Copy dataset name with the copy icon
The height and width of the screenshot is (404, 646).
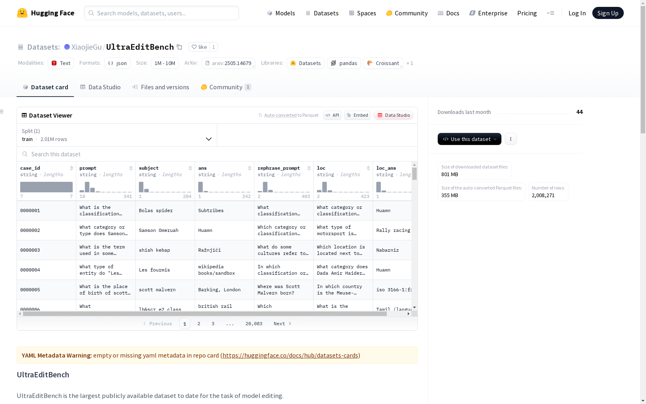tap(179, 47)
